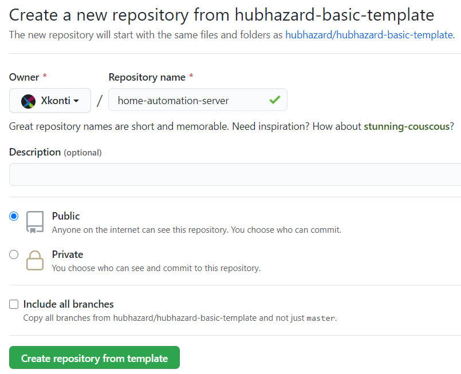
Task: Select the Private visibility radio button
Action: (13, 254)
